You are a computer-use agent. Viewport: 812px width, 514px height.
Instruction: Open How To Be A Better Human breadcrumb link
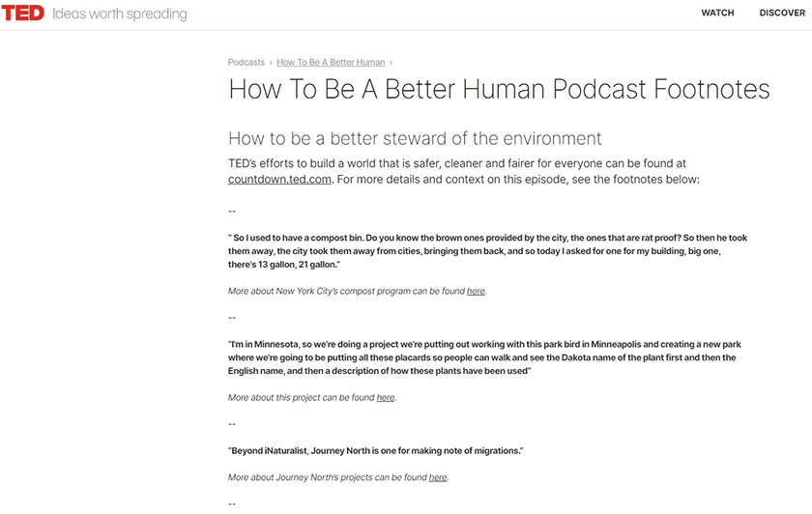pos(331,62)
